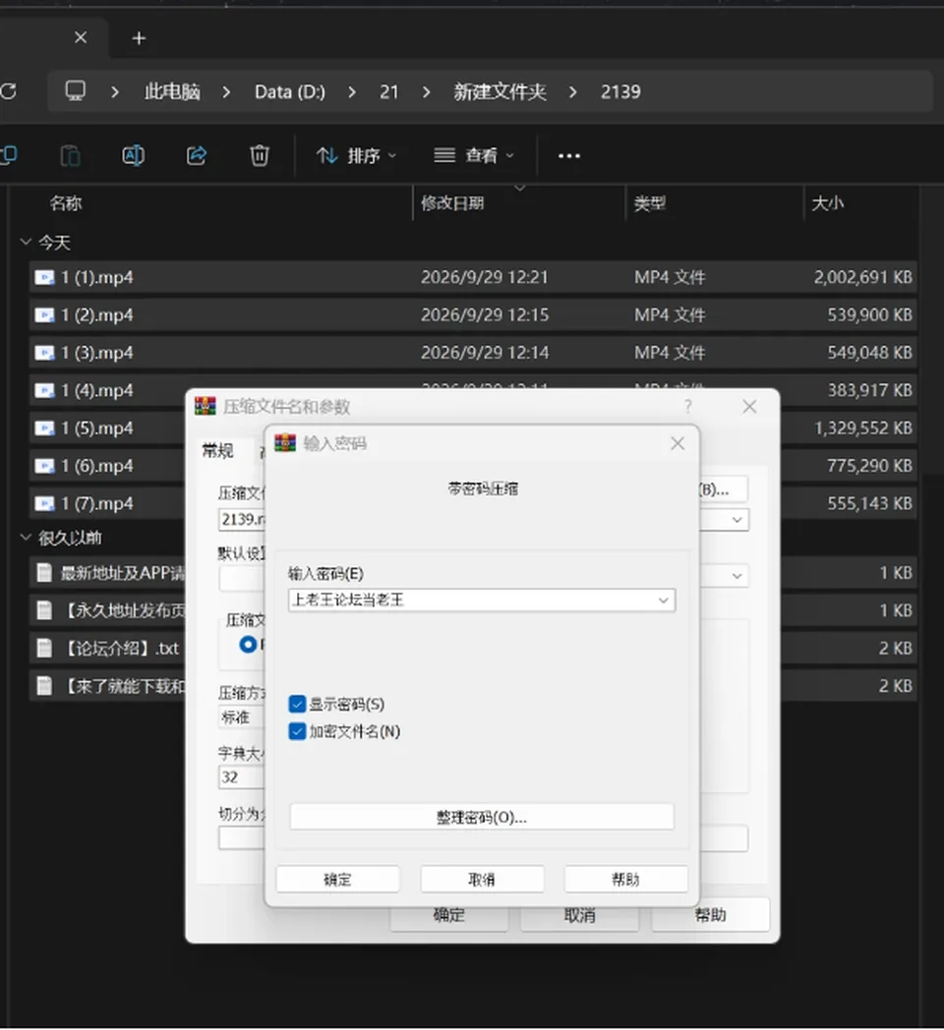Click the paste icon in Explorer toolbar
Image resolution: width=944 pixels, height=1030 pixels.
tap(70, 155)
